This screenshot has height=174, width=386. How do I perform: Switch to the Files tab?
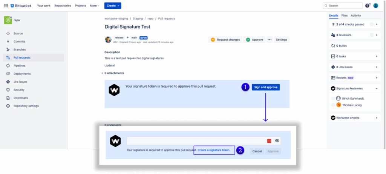click(344, 15)
